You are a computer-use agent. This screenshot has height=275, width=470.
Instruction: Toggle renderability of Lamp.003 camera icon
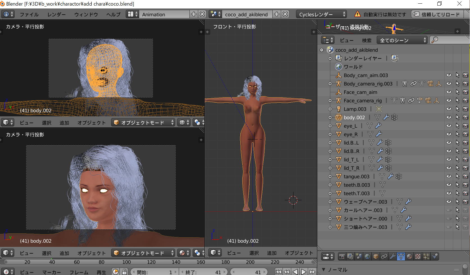pos(466,109)
